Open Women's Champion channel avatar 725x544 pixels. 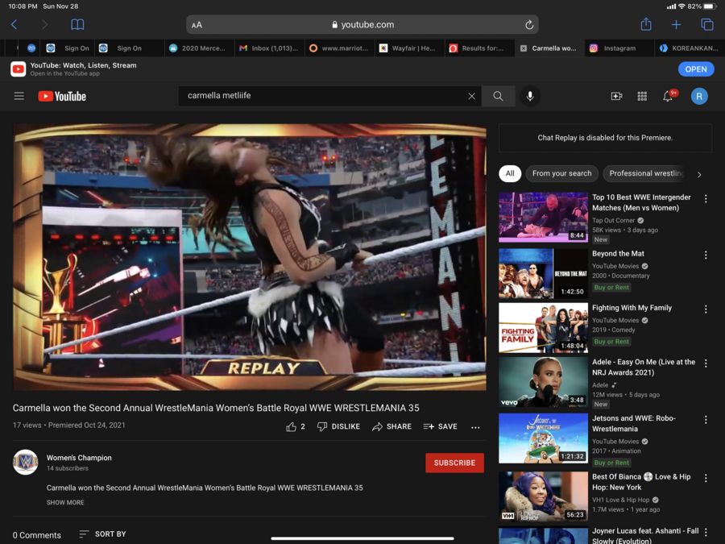point(26,462)
